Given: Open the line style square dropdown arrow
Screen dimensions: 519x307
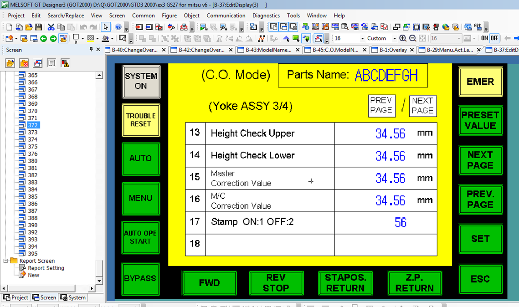Looking at the screenshot, I should point(82,38).
